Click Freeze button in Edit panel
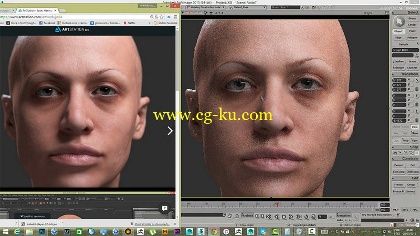 coord(398,185)
